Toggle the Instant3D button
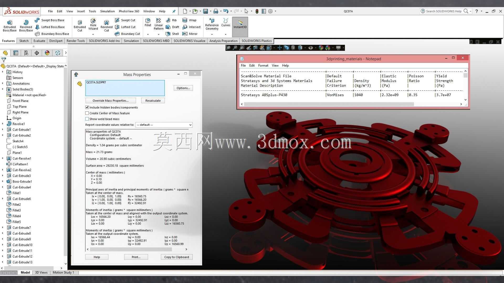 coord(240,27)
